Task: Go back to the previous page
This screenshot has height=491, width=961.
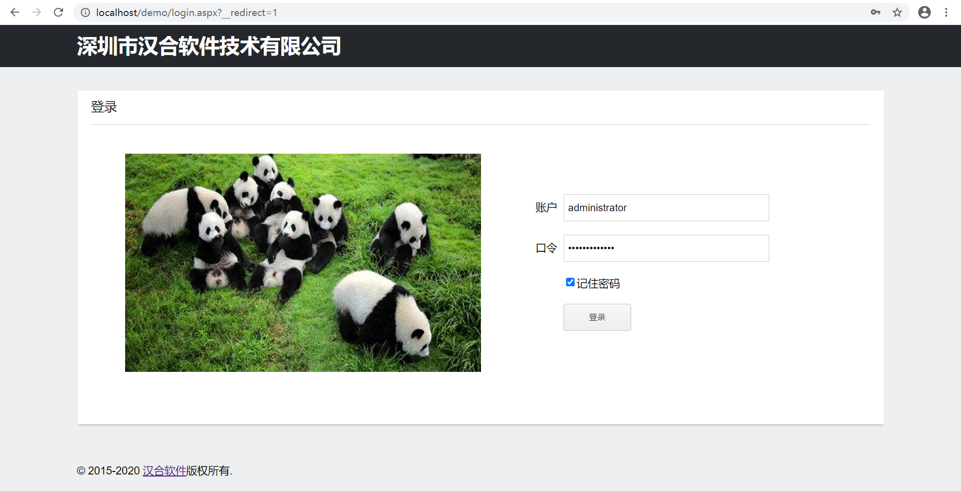Action: coord(15,13)
